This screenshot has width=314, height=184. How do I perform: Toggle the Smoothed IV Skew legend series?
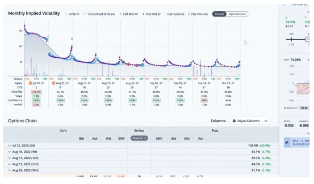[101, 14]
